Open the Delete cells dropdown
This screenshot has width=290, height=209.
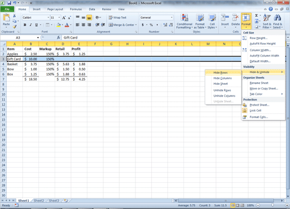click(235, 27)
